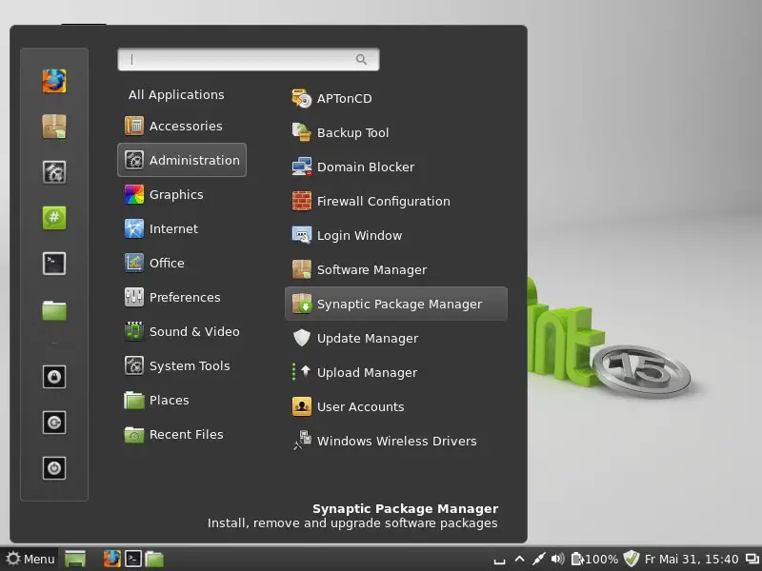Screen dimensions: 762x571
Task: Click the Show Desktop icon on the panel
Action: pyautogui.click(x=75, y=560)
